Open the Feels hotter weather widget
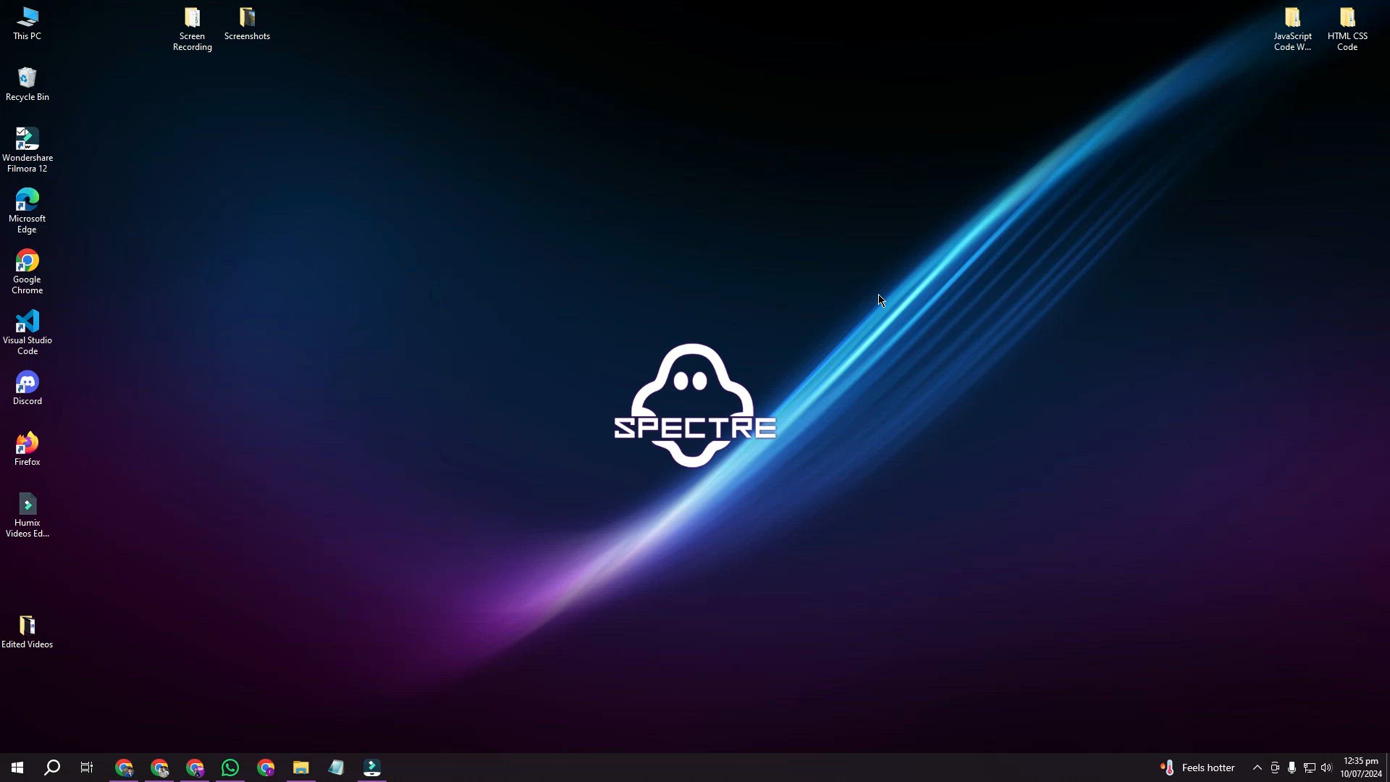 coord(1198,768)
